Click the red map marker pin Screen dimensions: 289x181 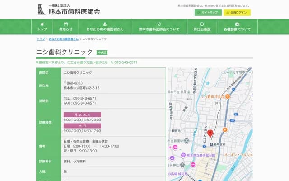[210, 134]
